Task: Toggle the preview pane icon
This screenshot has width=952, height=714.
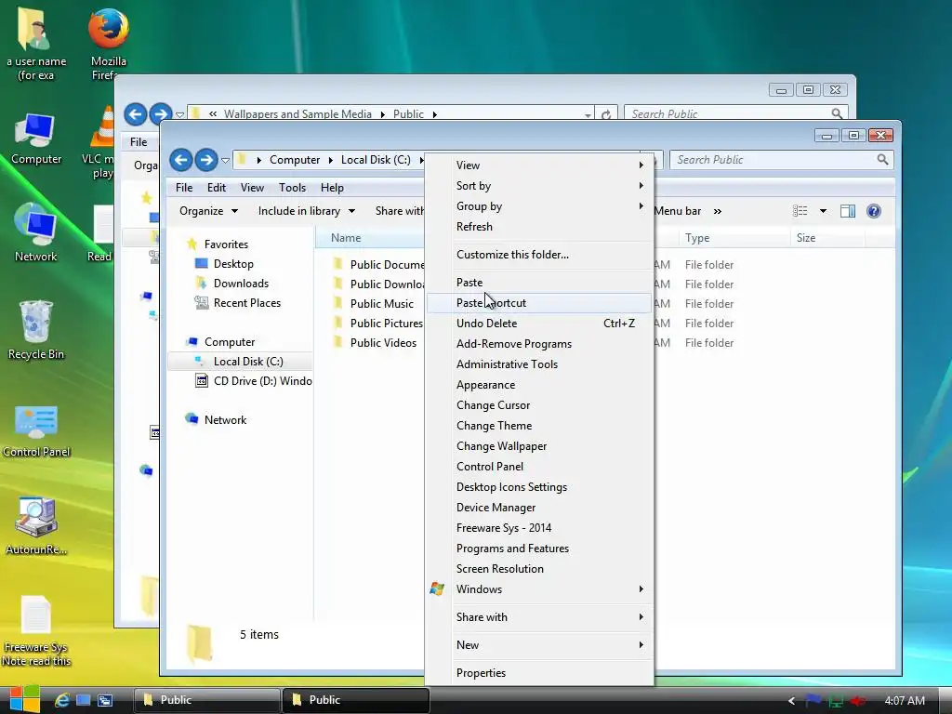Action: (x=848, y=211)
